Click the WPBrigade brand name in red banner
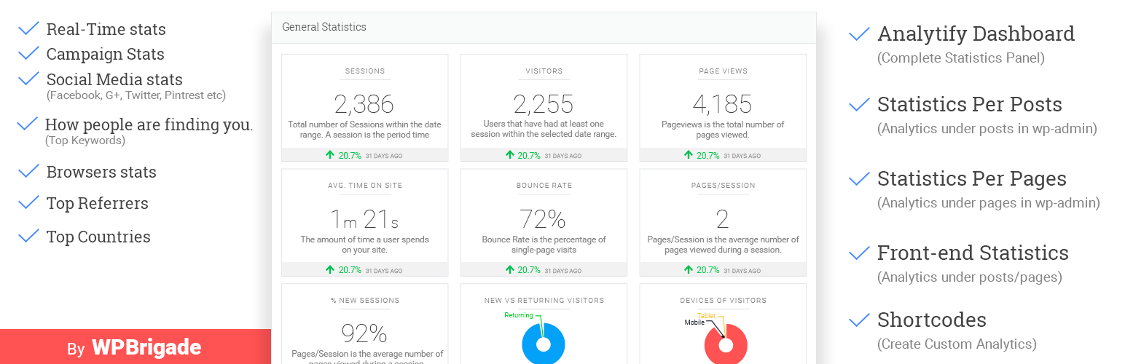Screen dimensions: 1125x364 coord(146,348)
